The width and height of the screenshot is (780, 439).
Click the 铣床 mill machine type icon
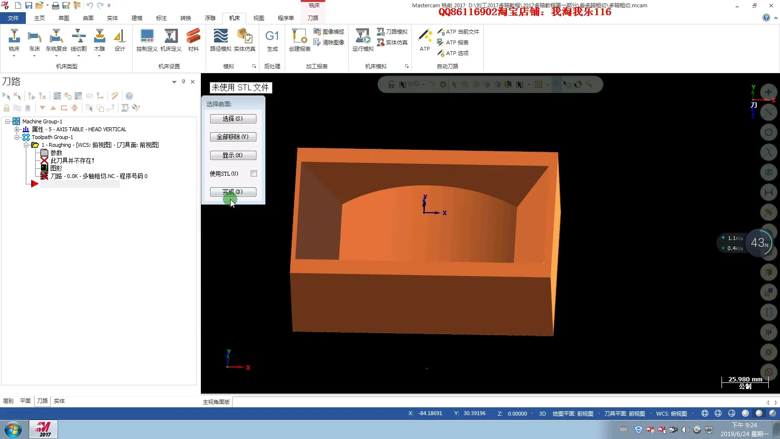[14, 39]
